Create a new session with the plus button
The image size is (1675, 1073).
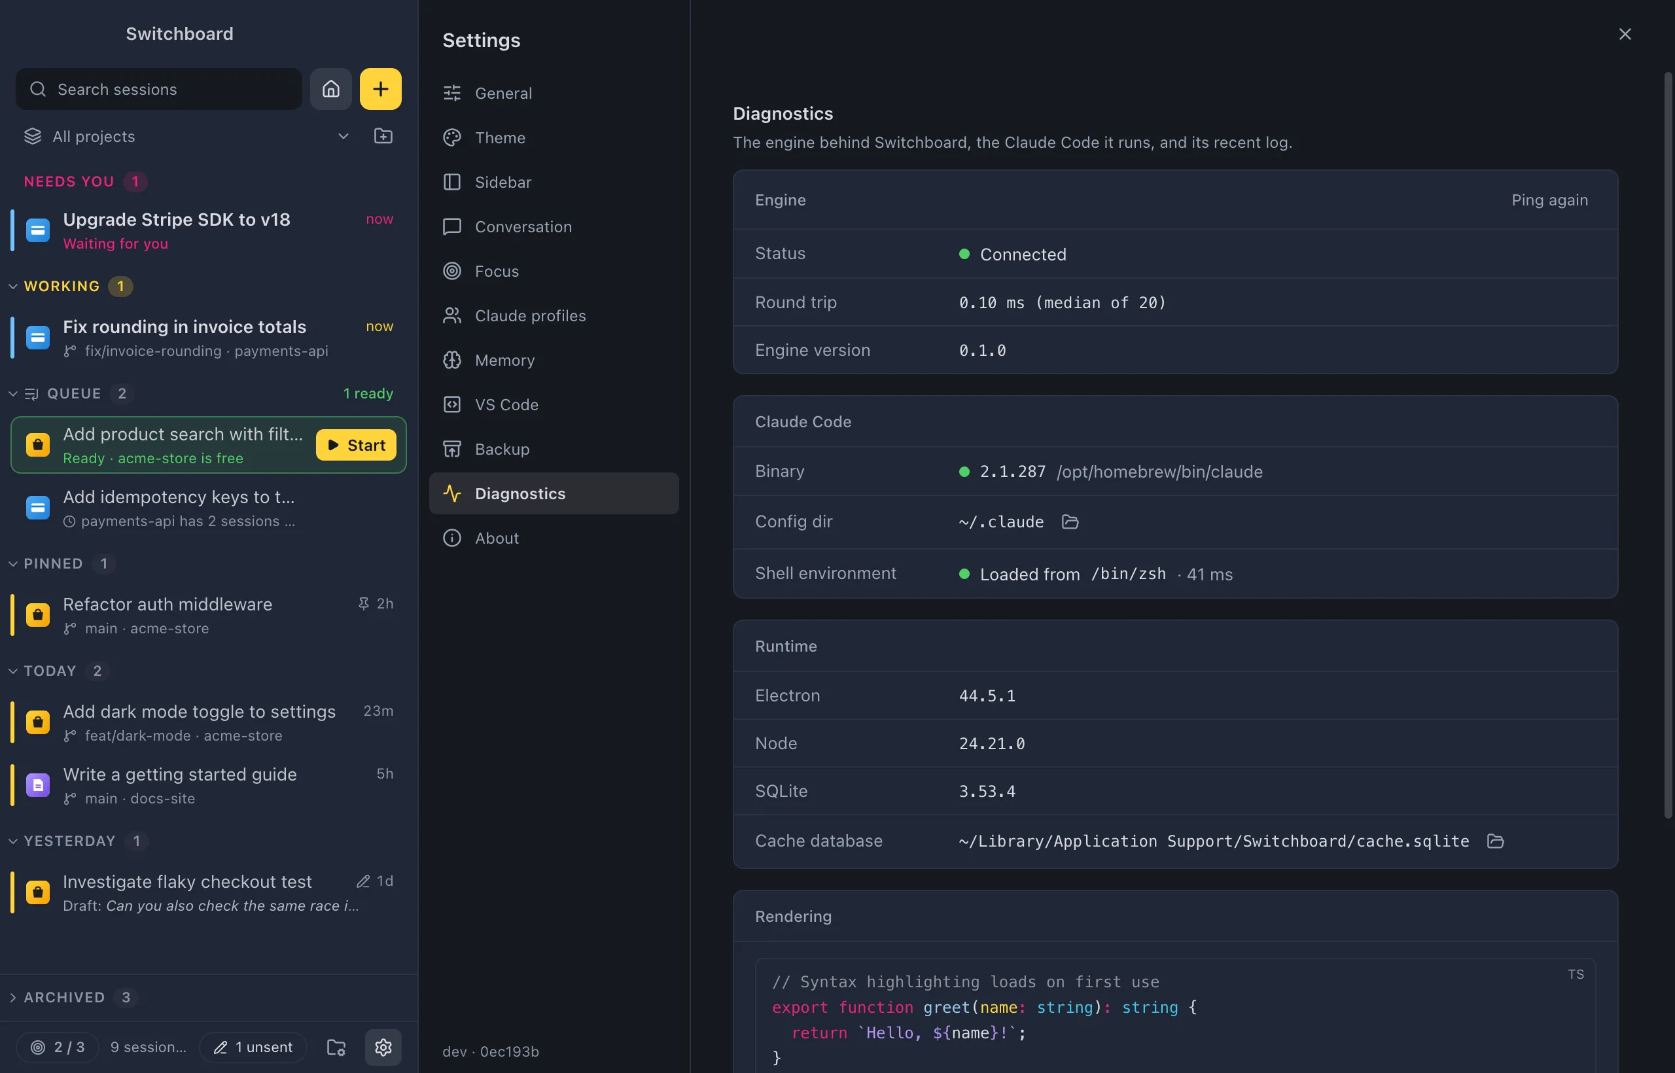pos(380,89)
